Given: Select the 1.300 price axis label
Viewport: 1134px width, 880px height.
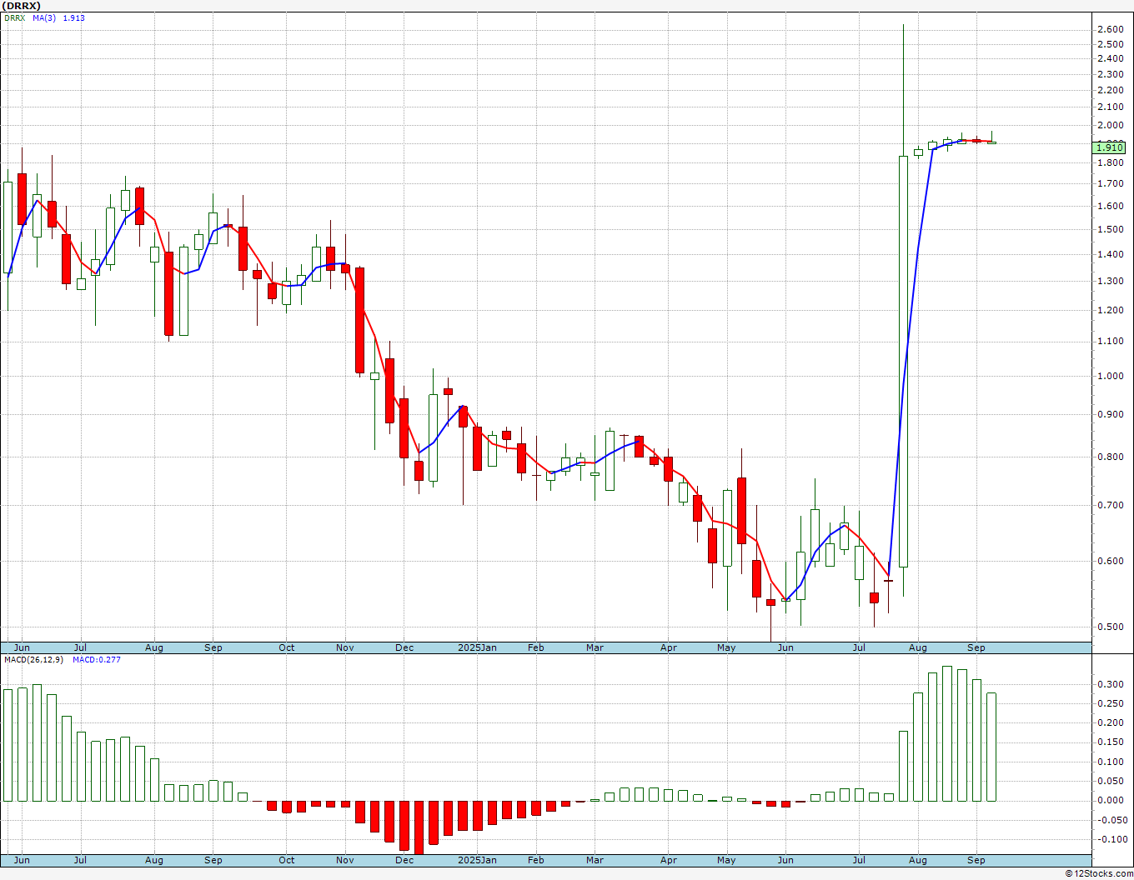Looking at the screenshot, I should (x=1110, y=281).
